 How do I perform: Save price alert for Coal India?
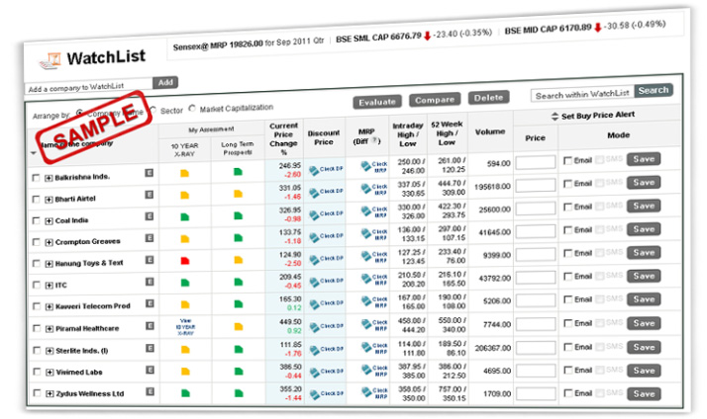(644, 207)
